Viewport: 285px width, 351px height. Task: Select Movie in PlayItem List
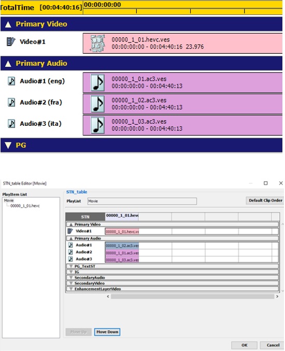click(9, 200)
